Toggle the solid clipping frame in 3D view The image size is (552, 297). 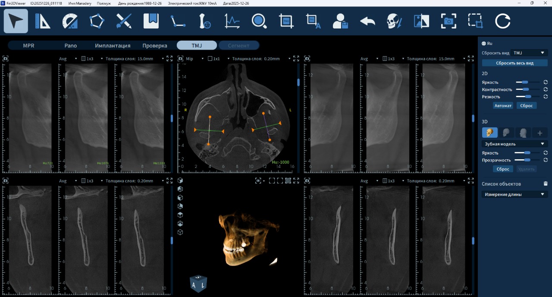pyautogui.click(x=272, y=181)
